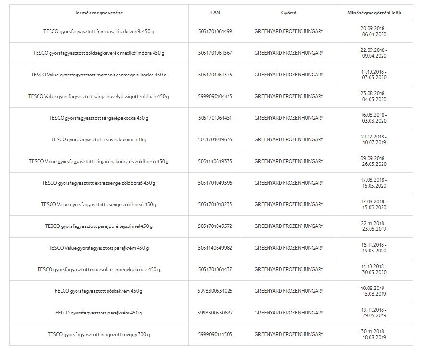Screen dimensions: 421x352
Task: Click the EAN column header
Action: click(215, 13)
